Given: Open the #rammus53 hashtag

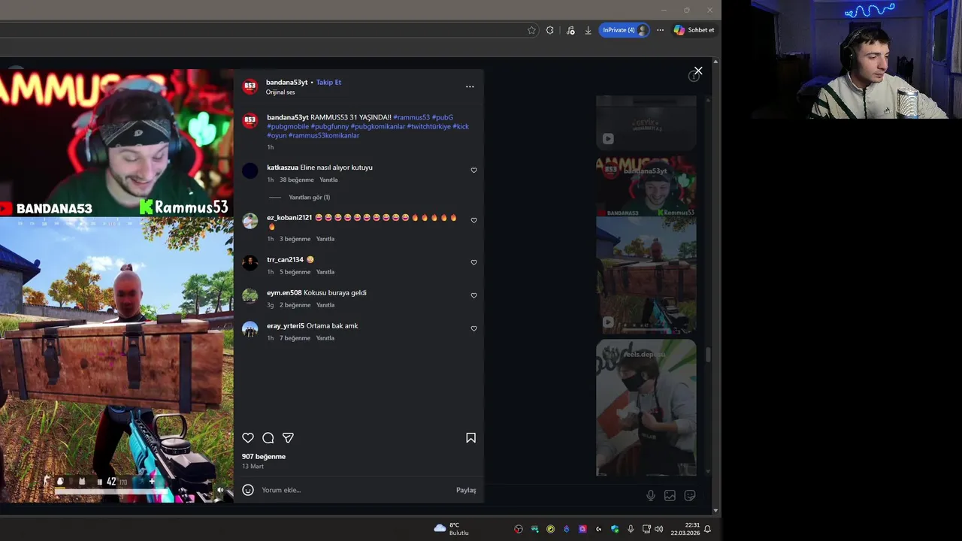Looking at the screenshot, I should pos(411,117).
